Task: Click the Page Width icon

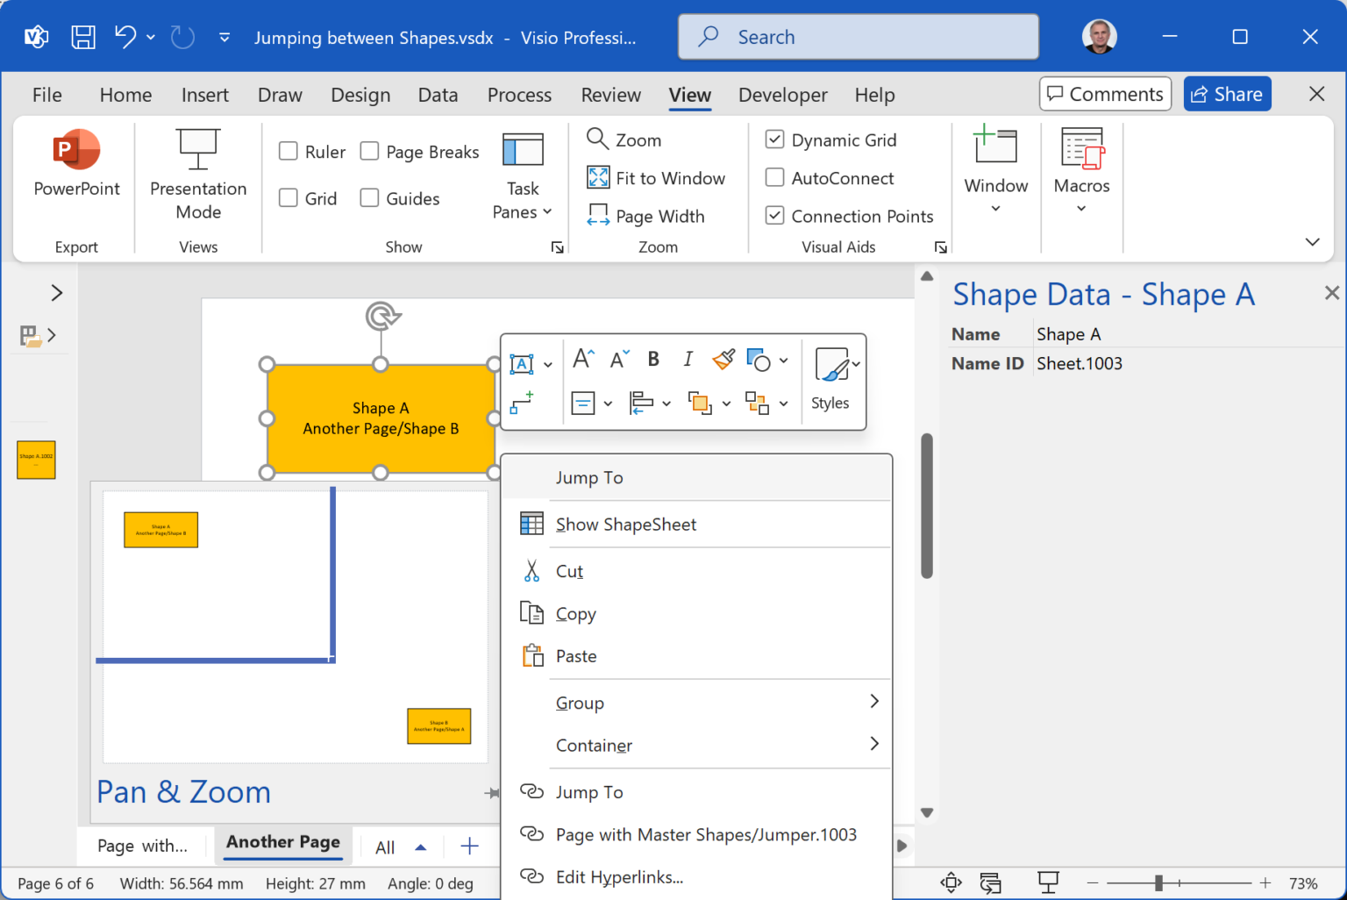Action: (x=599, y=216)
